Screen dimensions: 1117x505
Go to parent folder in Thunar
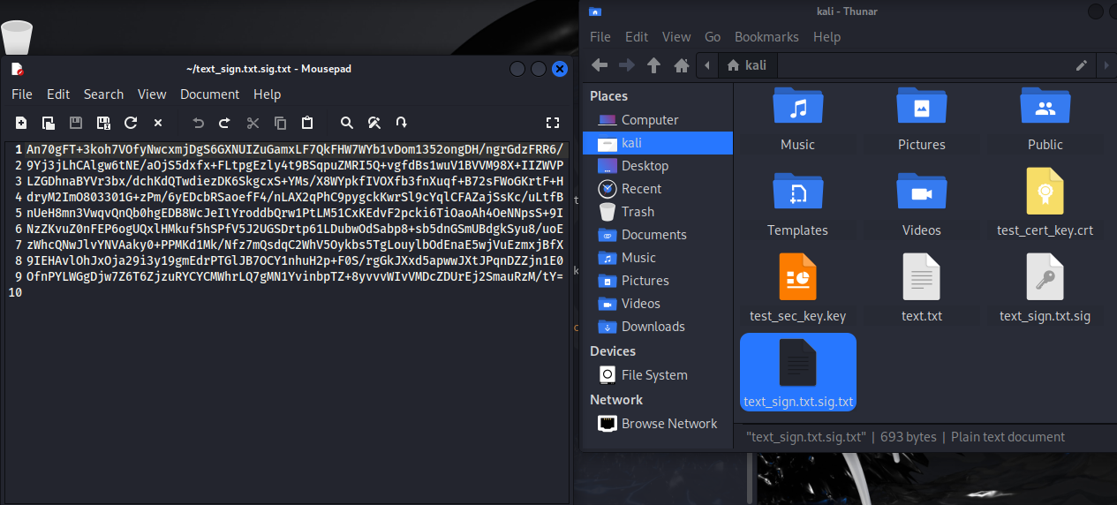[654, 65]
